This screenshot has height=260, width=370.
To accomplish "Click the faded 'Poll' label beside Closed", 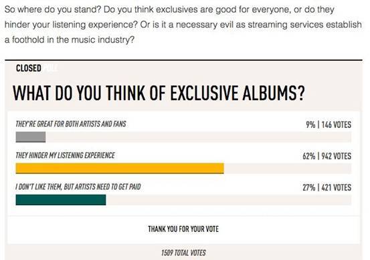I will (x=50, y=68).
